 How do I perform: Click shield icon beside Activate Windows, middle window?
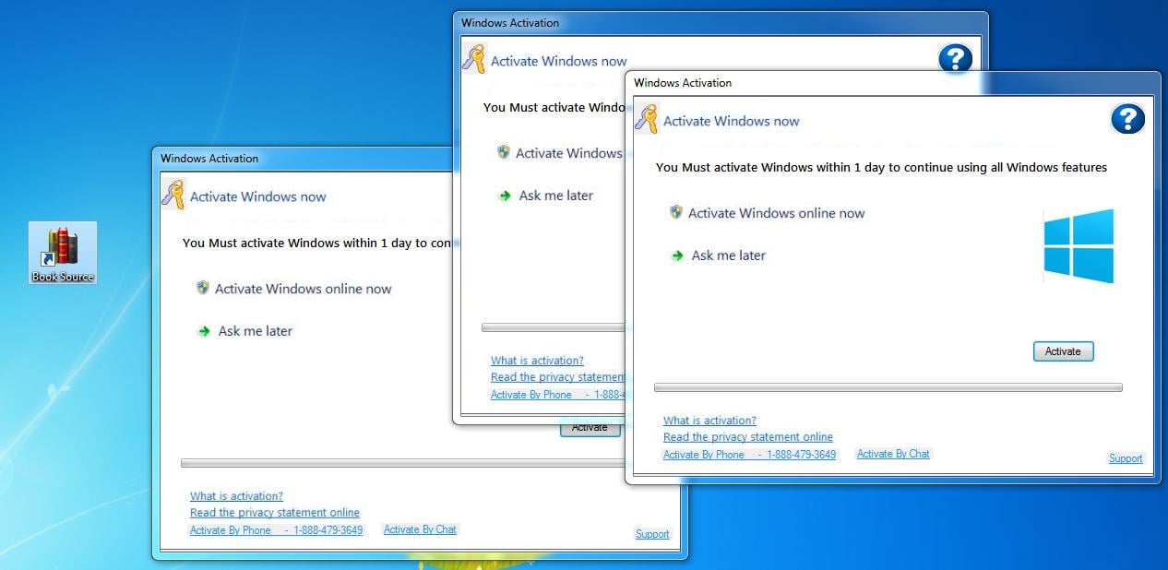(x=503, y=152)
